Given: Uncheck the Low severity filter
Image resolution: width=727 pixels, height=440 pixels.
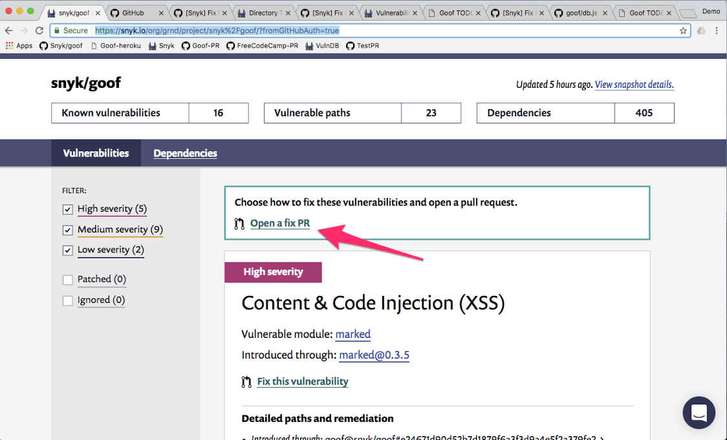Looking at the screenshot, I should coord(67,250).
